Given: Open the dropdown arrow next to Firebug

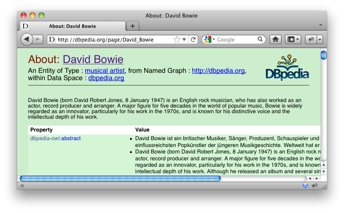Looking at the screenshot, I should 320,39.
